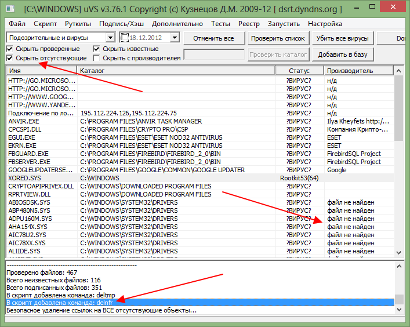Select the AHA154X.SYS row
This screenshot has height=327, width=410.
coord(200,227)
